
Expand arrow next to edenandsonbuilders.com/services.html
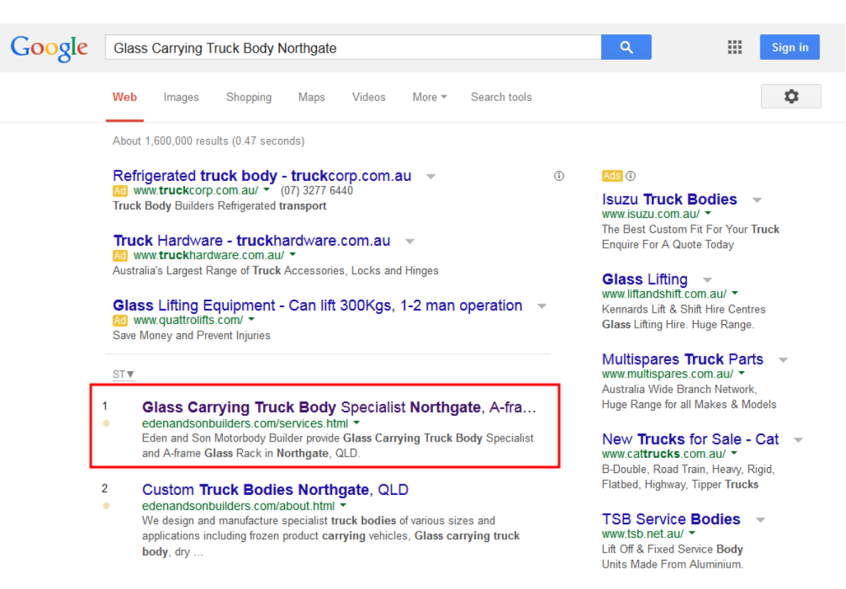point(357,423)
